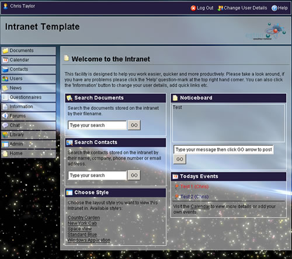Click the Contacts icon in sidebar
The width and height of the screenshot is (292, 259).
click(5, 70)
